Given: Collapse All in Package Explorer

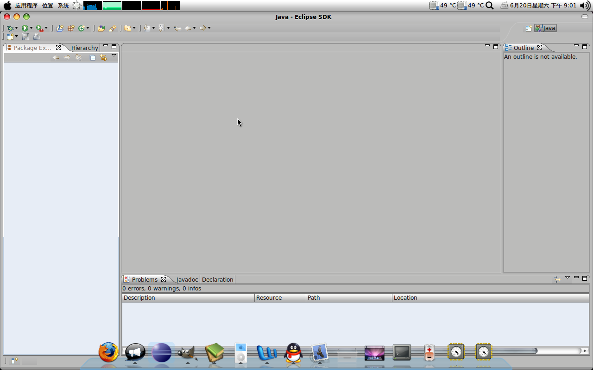Looking at the screenshot, I should point(93,57).
